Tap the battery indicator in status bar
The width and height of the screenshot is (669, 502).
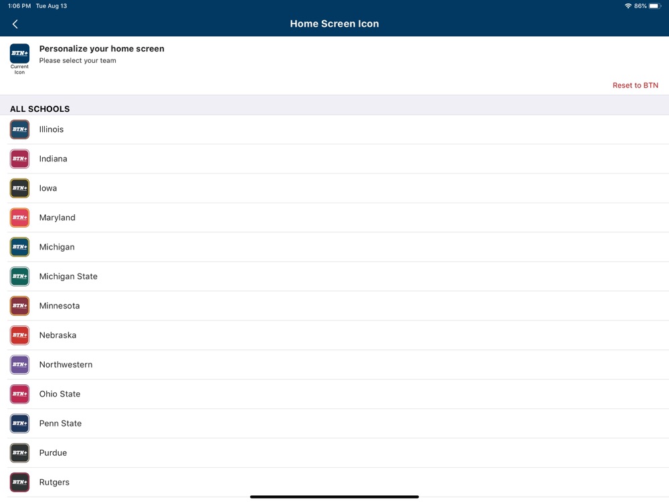pos(655,6)
